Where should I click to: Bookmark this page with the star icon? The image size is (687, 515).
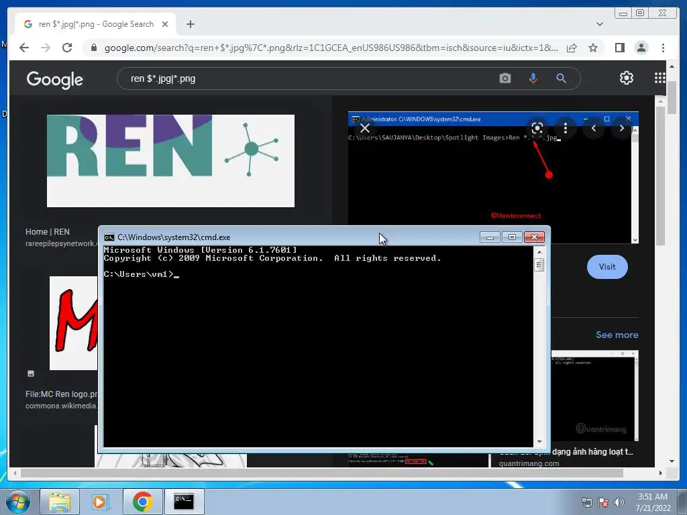[x=593, y=48]
